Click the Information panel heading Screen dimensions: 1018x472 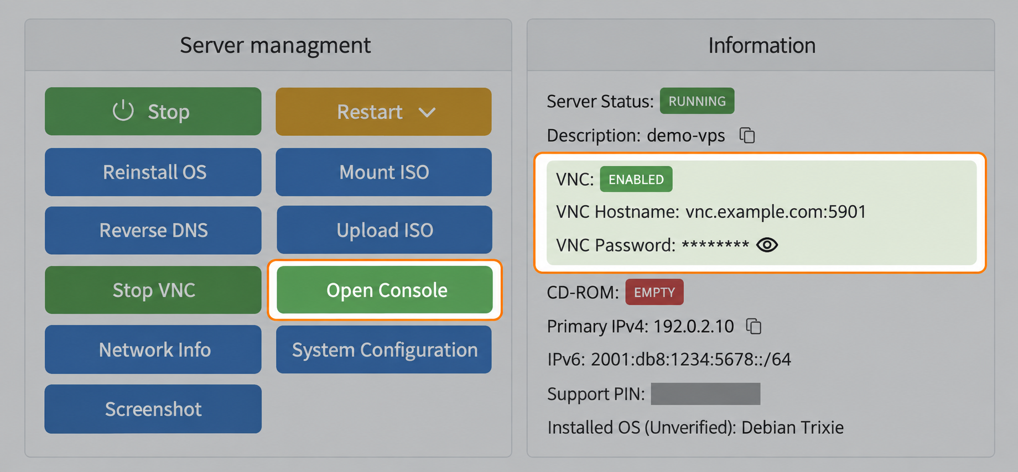coord(762,45)
